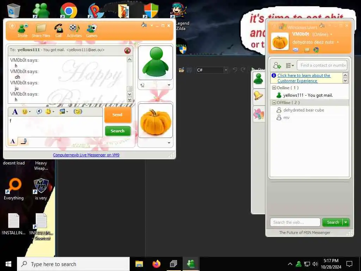Open MSN Today globe icon
The width and height of the screenshot is (361, 271).
click(316, 50)
